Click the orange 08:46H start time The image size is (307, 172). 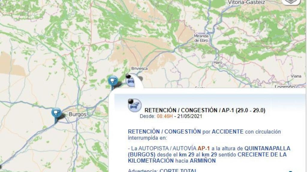point(165,116)
